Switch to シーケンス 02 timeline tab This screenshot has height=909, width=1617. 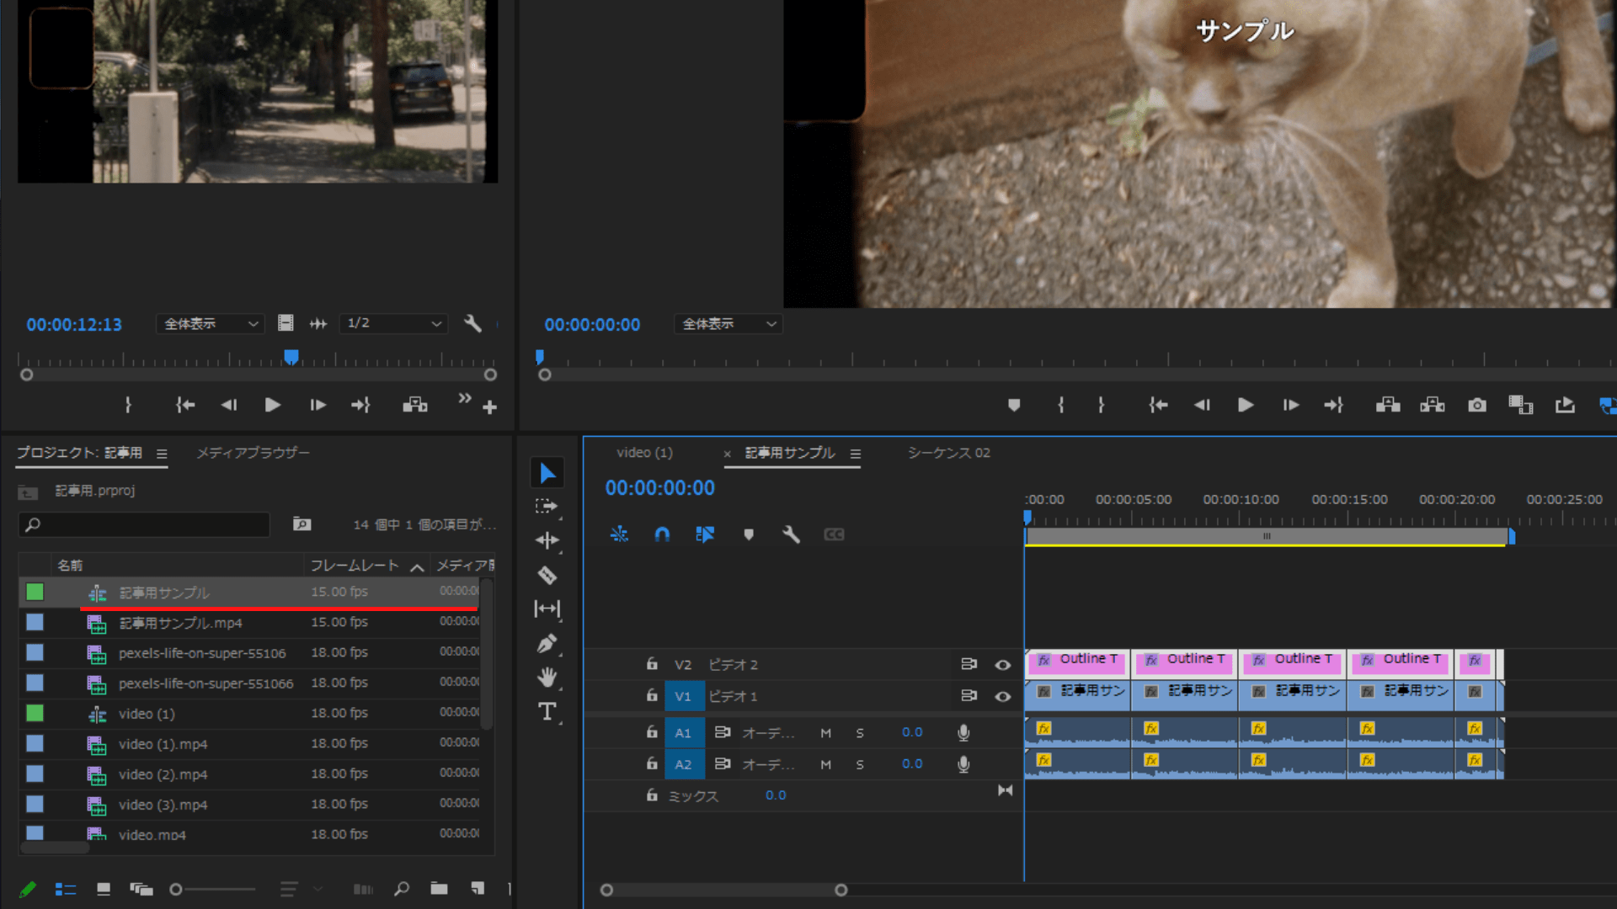(x=948, y=453)
